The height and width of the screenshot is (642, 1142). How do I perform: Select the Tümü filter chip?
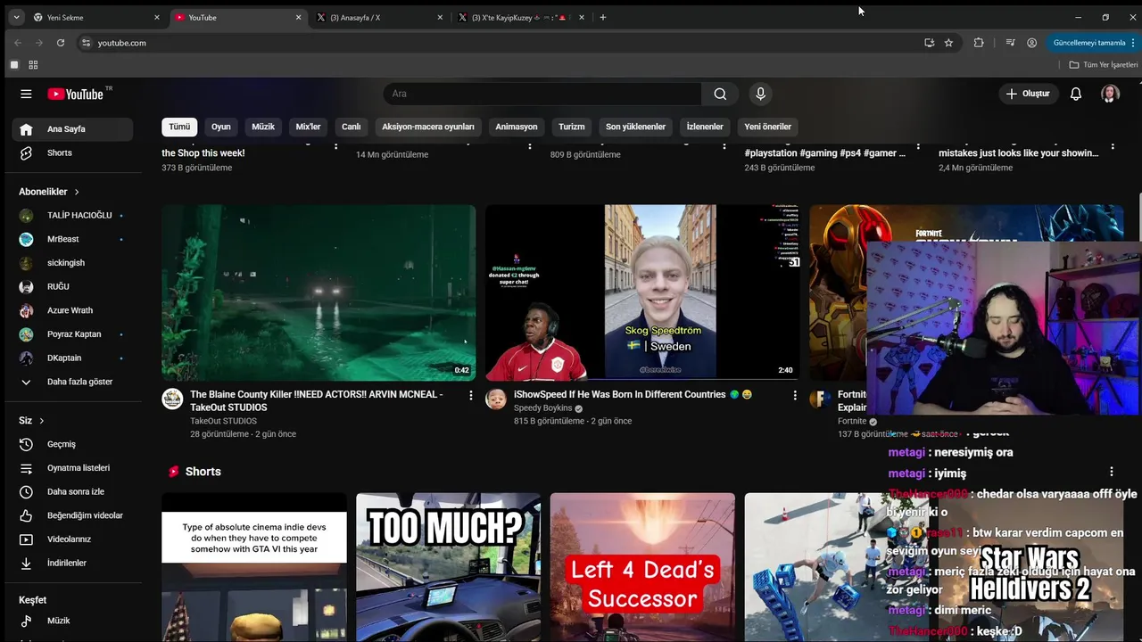[x=179, y=127]
